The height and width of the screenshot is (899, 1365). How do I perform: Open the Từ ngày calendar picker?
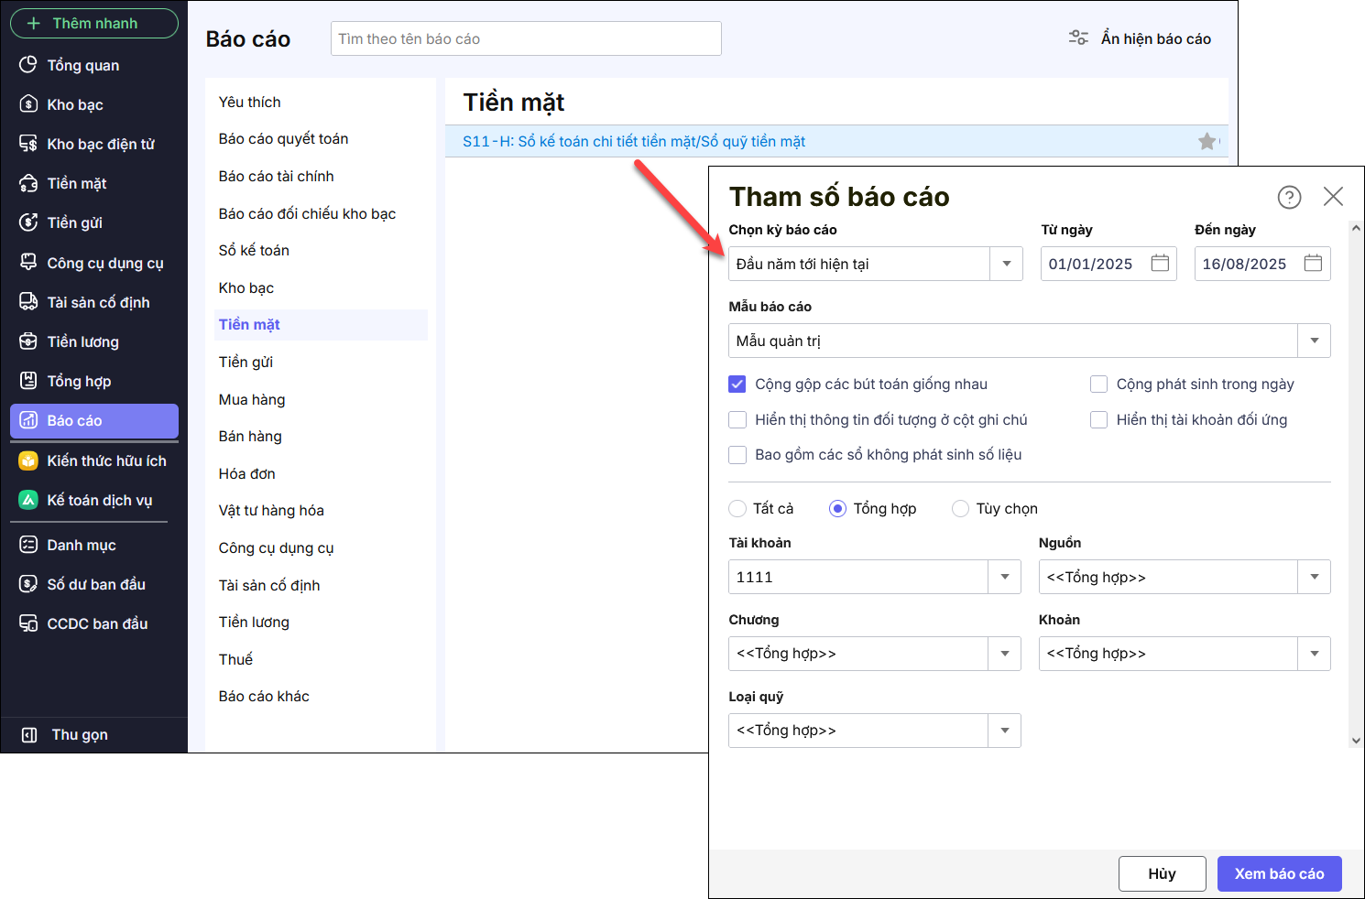click(x=1160, y=264)
